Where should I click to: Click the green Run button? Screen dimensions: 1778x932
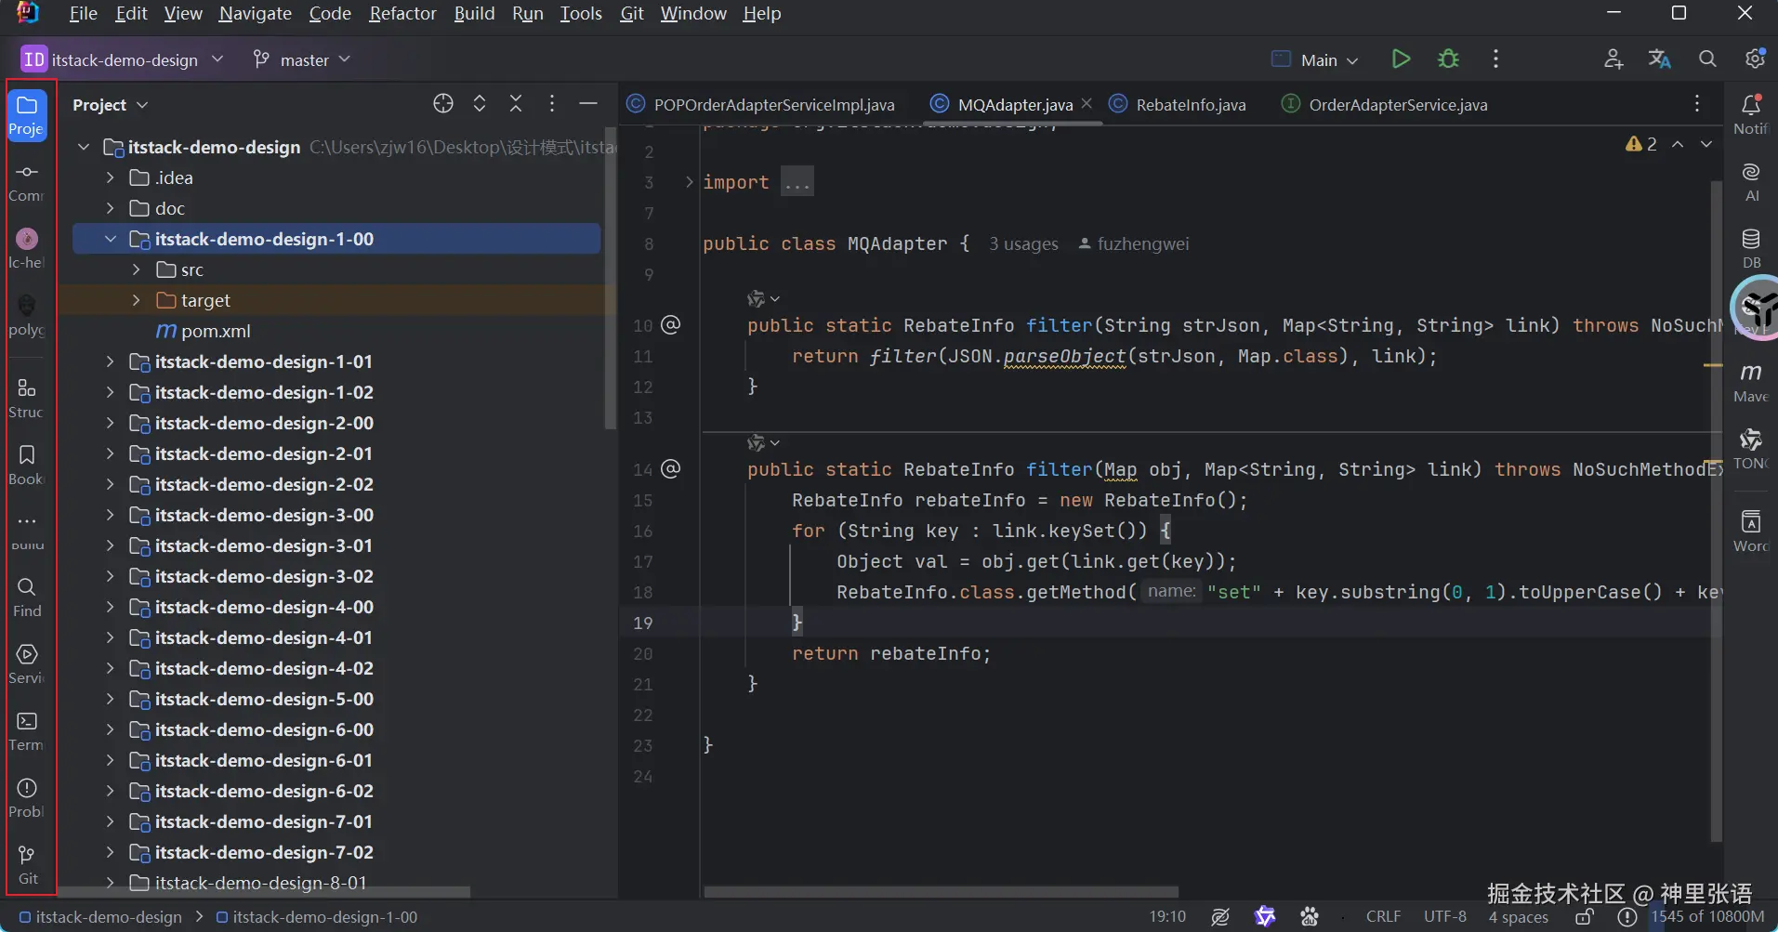click(1400, 59)
